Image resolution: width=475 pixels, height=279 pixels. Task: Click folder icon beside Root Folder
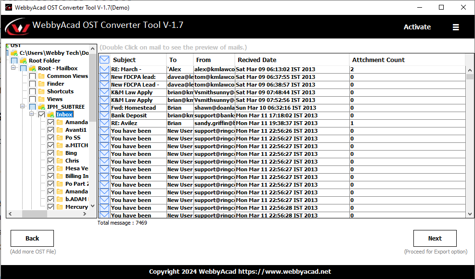point(23,61)
